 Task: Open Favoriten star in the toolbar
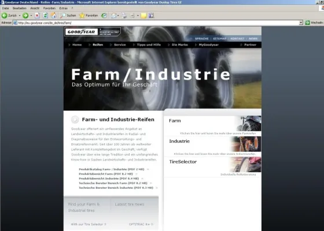(x=89, y=16)
